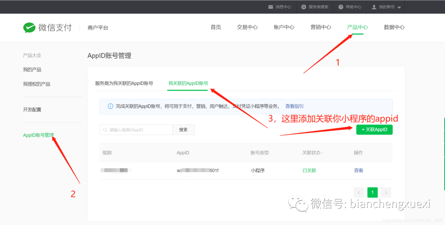Image resolution: width=445 pixels, height=225 pixels.
Task: Click the + 关联AppID green button
Action: click(374, 130)
